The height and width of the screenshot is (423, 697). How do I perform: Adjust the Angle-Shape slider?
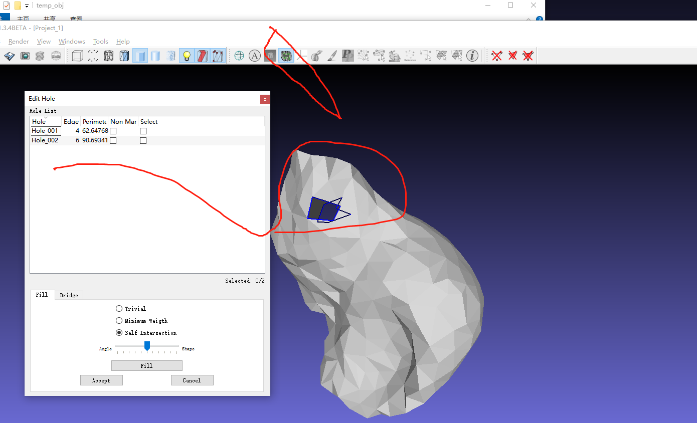[147, 346]
